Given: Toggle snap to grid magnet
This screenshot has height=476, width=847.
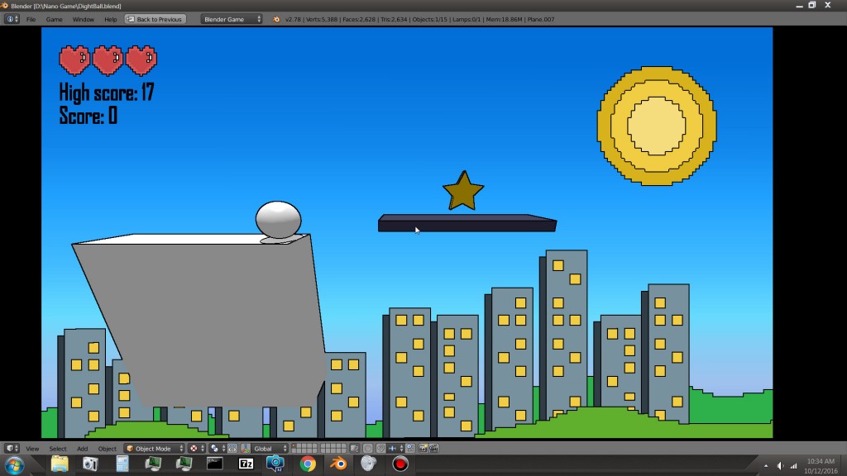Looking at the screenshot, I should [380, 448].
